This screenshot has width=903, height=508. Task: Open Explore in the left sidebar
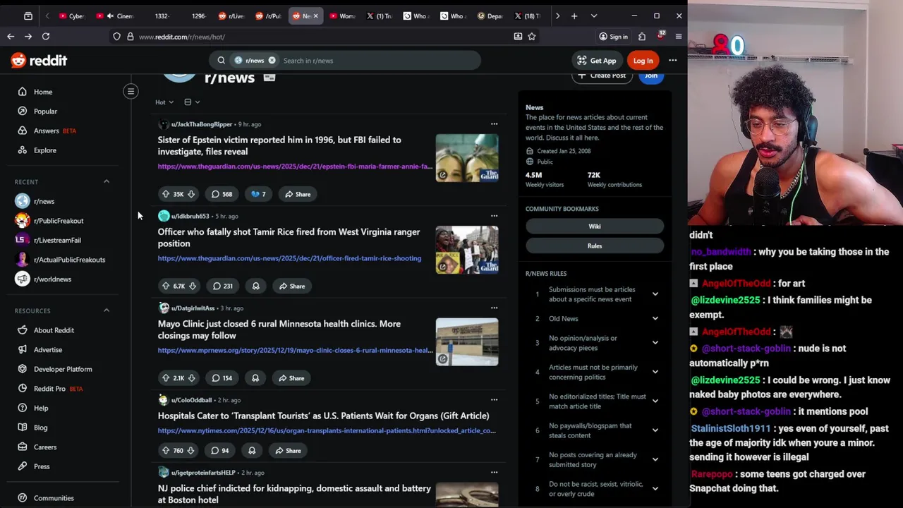click(44, 150)
